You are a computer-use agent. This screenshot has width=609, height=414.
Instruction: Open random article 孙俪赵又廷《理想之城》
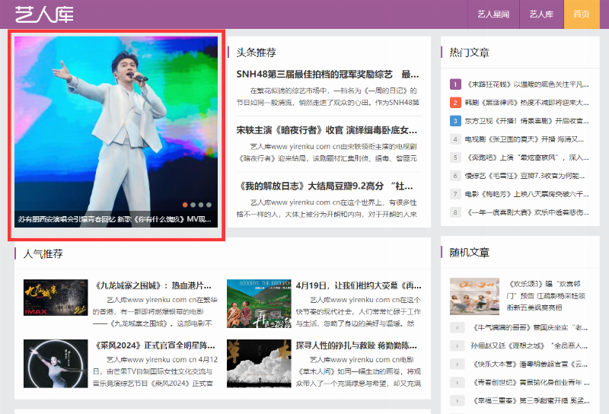click(x=529, y=346)
